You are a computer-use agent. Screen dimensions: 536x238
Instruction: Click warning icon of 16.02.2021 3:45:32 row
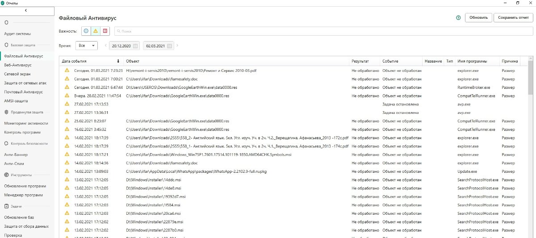coord(67,129)
